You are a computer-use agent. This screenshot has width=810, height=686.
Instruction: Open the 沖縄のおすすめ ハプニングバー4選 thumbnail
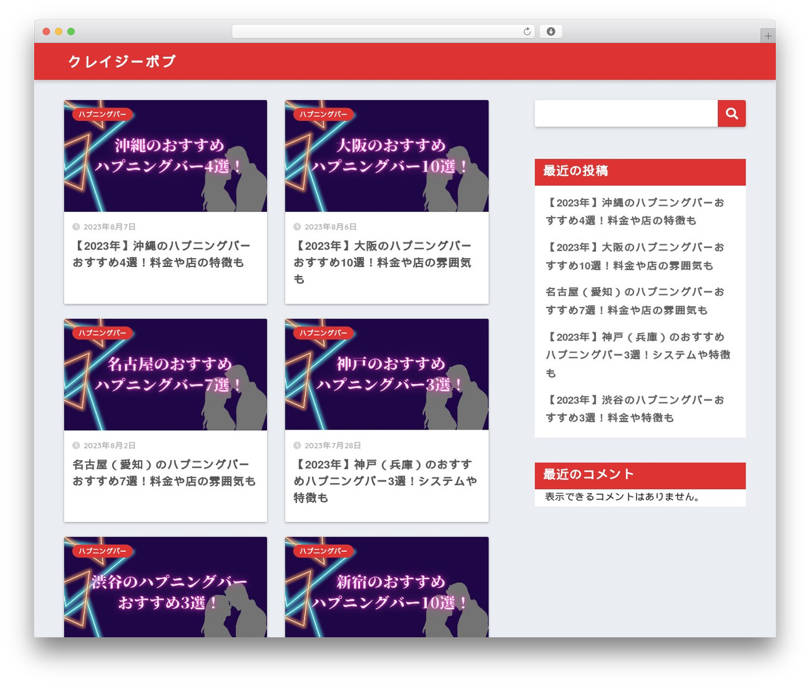[165, 156]
